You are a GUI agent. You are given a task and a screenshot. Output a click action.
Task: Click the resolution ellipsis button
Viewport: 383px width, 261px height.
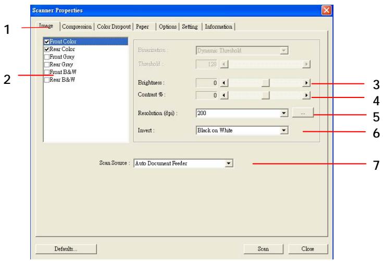pyautogui.click(x=303, y=113)
